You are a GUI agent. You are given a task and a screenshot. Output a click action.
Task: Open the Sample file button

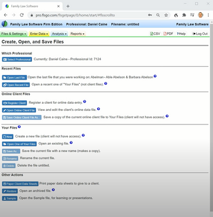tap(9, 199)
